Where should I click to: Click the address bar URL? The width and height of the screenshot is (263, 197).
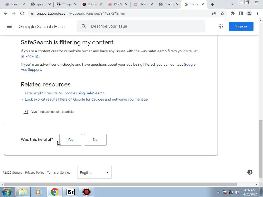tap(81, 13)
